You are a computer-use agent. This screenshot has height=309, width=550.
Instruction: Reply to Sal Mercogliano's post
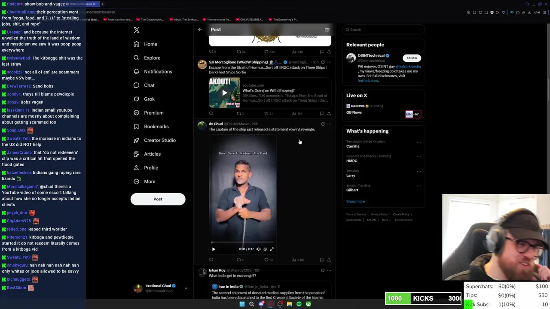point(211,114)
